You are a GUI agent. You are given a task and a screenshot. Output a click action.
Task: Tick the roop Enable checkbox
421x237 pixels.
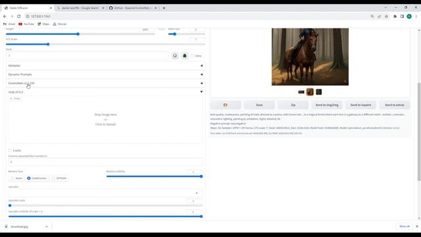(10, 151)
